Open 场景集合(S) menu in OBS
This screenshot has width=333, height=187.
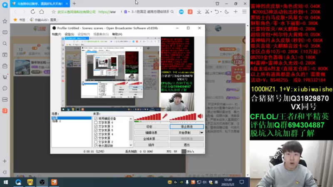pos(101,34)
